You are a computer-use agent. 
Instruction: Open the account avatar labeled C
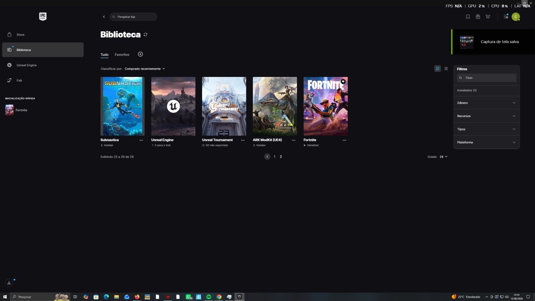[x=516, y=17]
